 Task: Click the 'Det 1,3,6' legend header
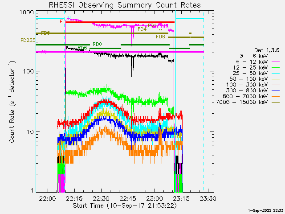[267, 50]
